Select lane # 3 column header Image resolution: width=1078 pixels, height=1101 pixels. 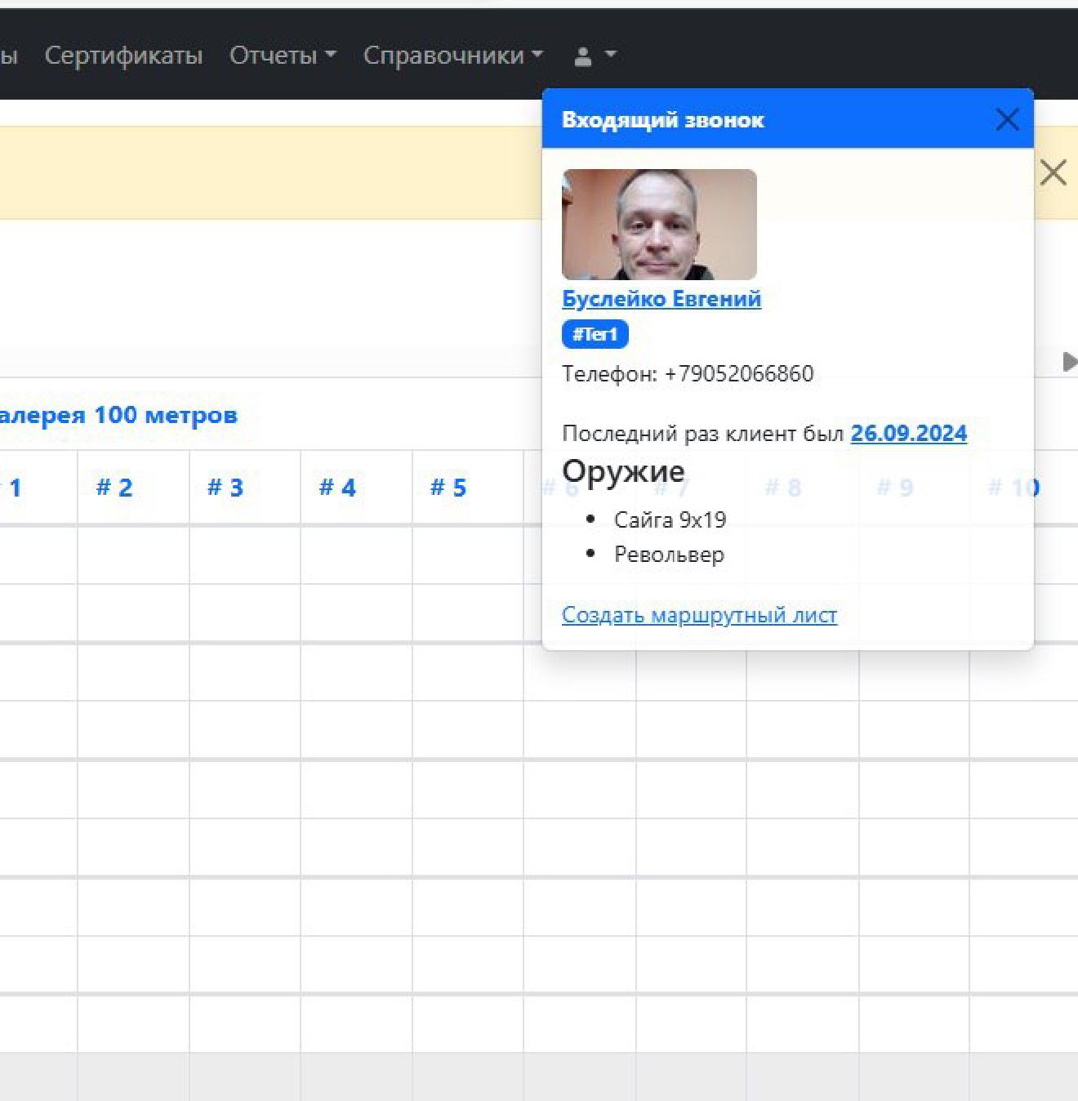click(225, 488)
